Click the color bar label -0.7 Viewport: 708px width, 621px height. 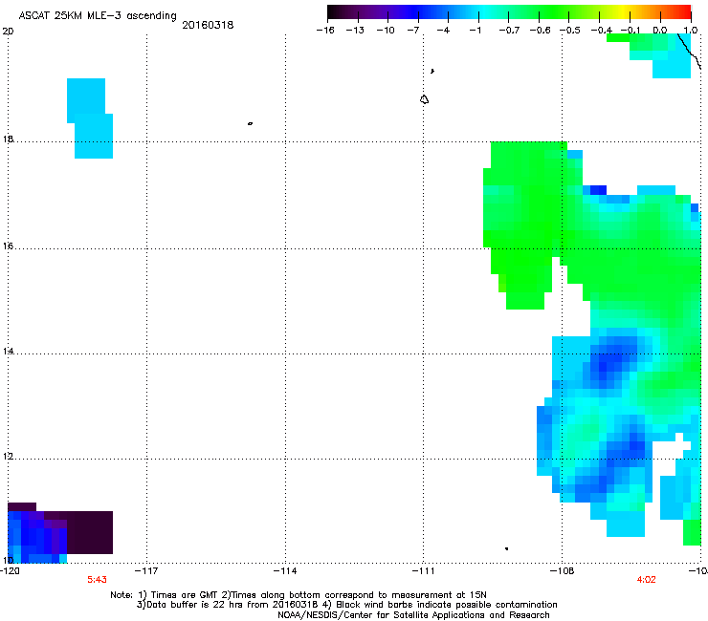pos(509,31)
